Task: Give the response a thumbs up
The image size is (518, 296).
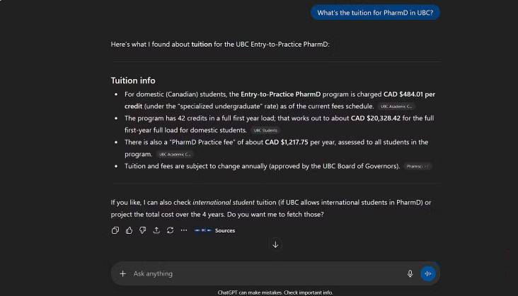Action: pos(129,230)
